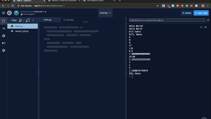
Task: Select the repl.it - Lecture 1 browser tab
Action: [24, 1]
